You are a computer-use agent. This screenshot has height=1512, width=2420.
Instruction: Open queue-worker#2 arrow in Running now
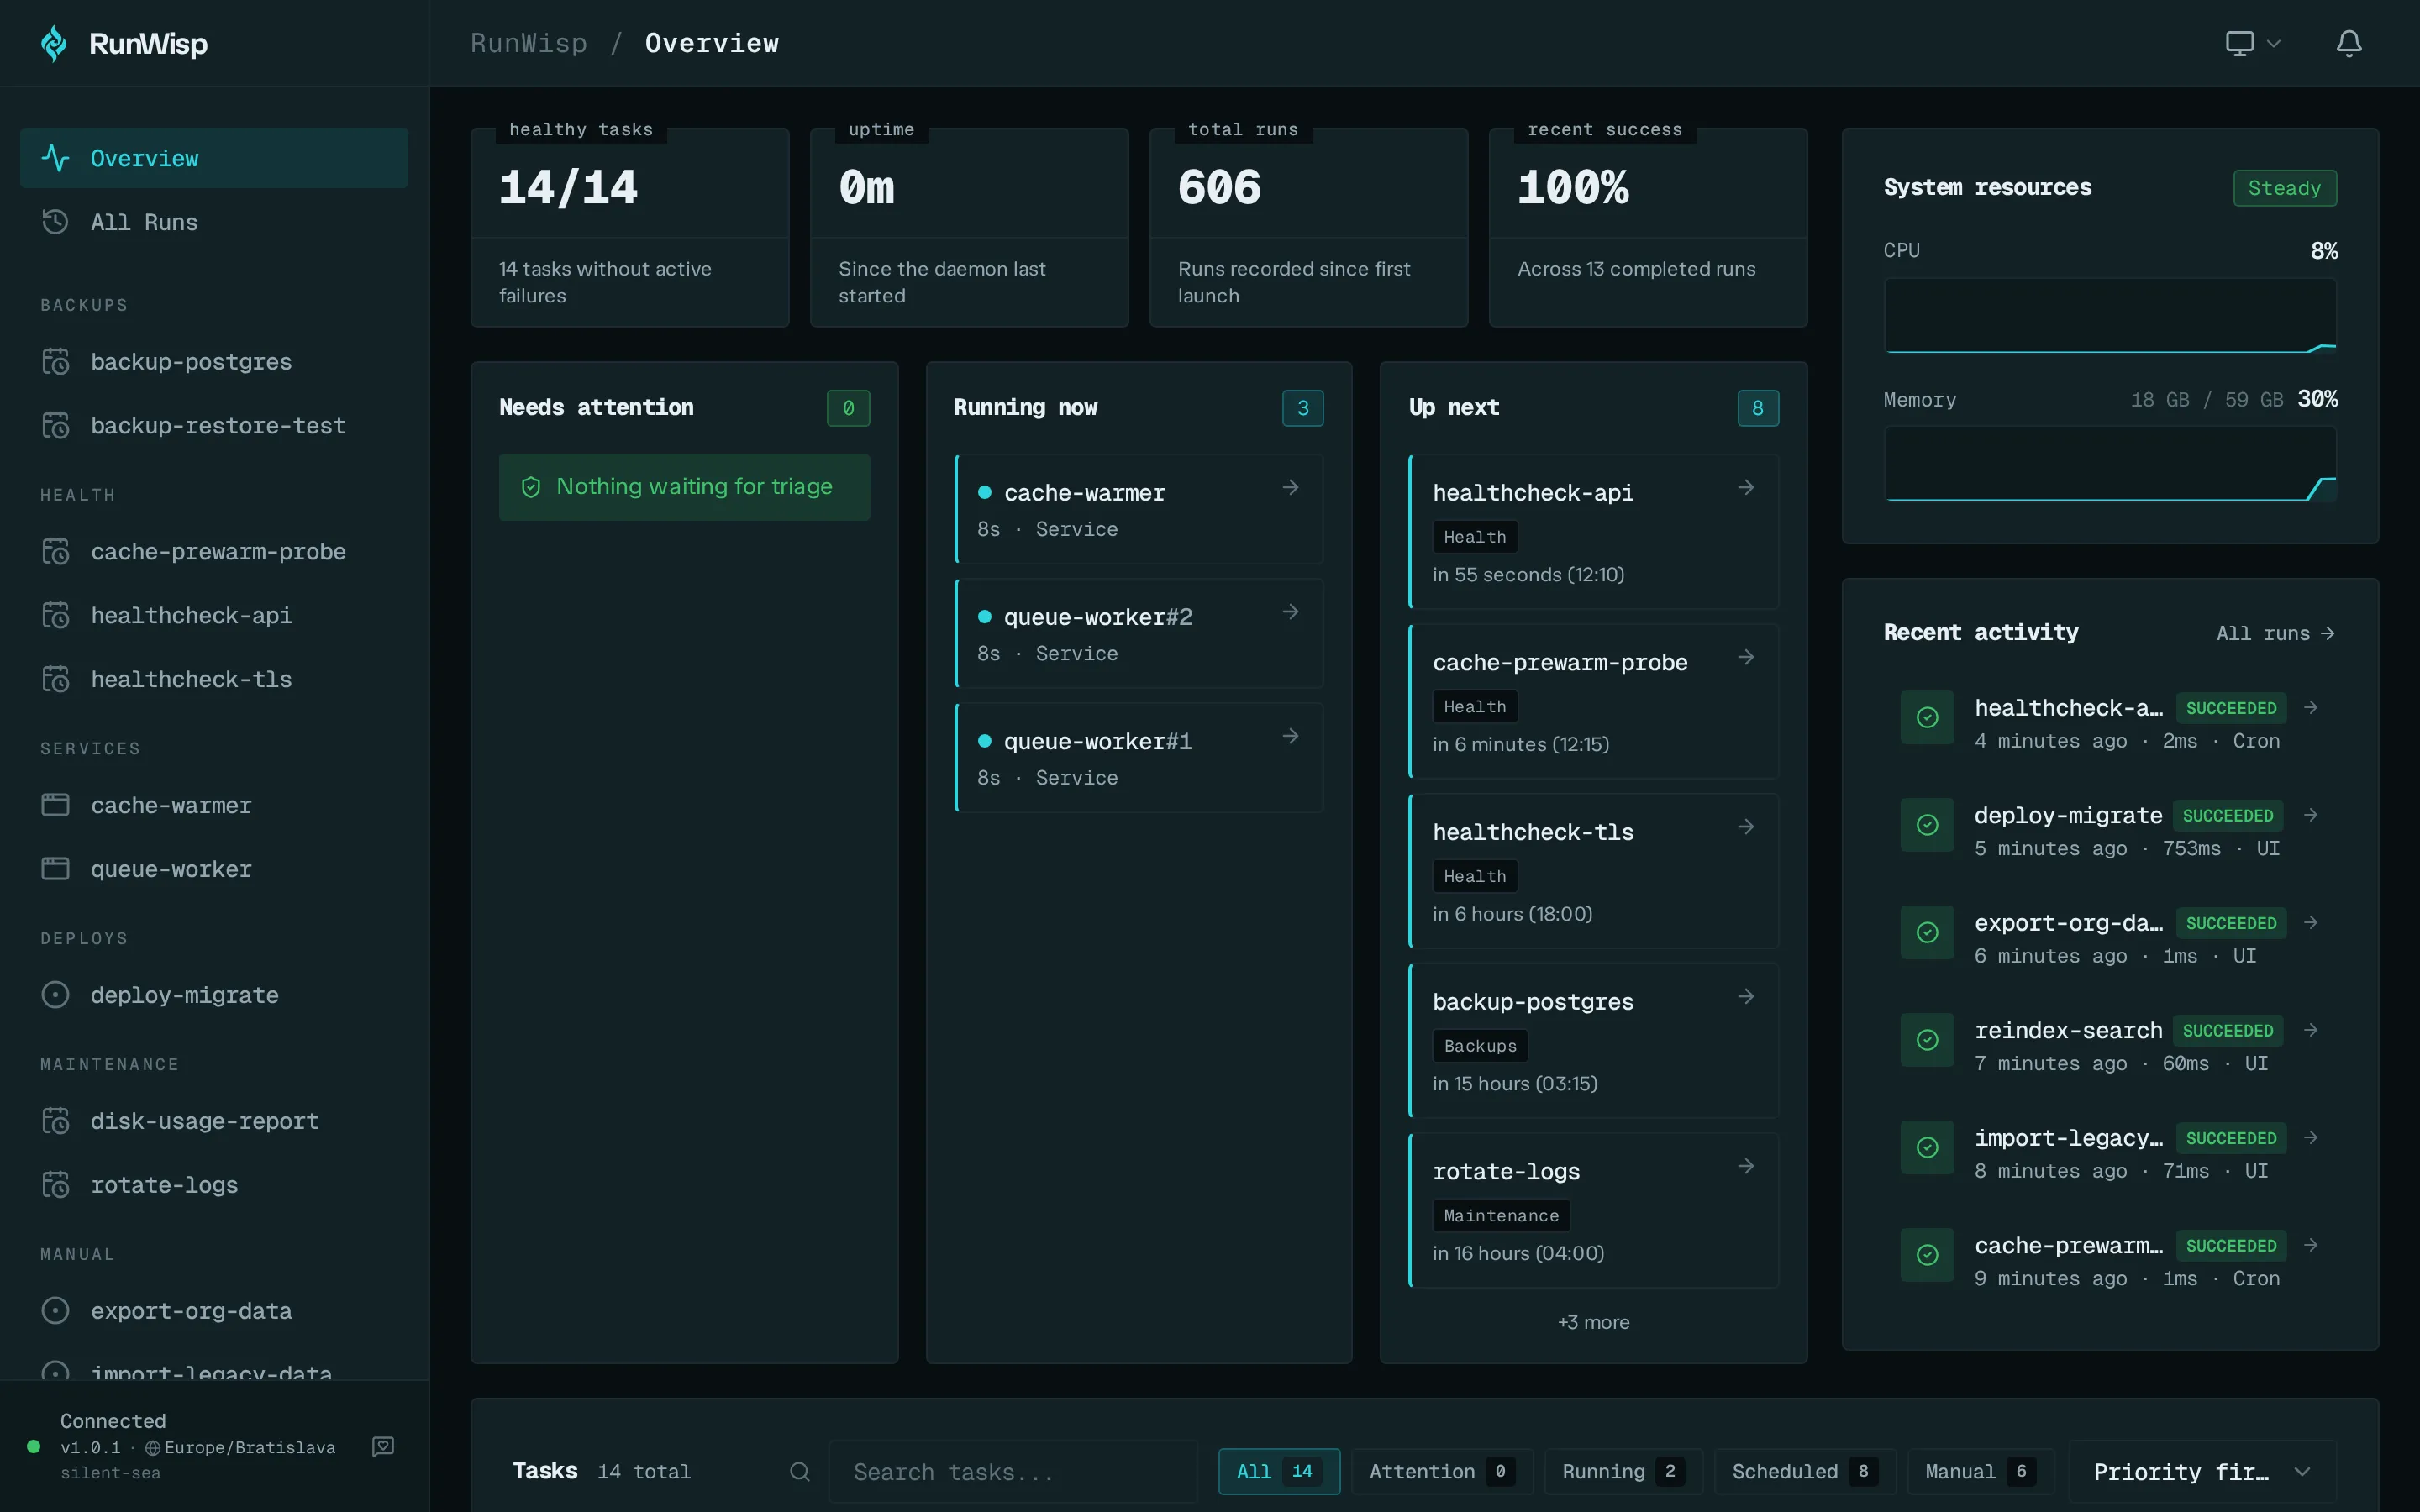pos(1291,611)
